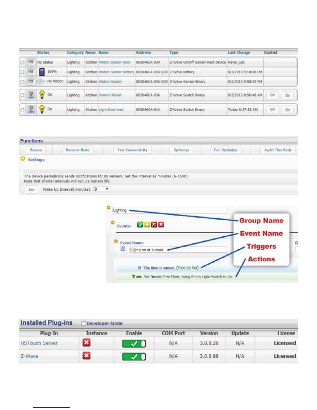The height and width of the screenshot is (410, 317).
Task: Click the Remove Node button
Action: tap(78, 150)
